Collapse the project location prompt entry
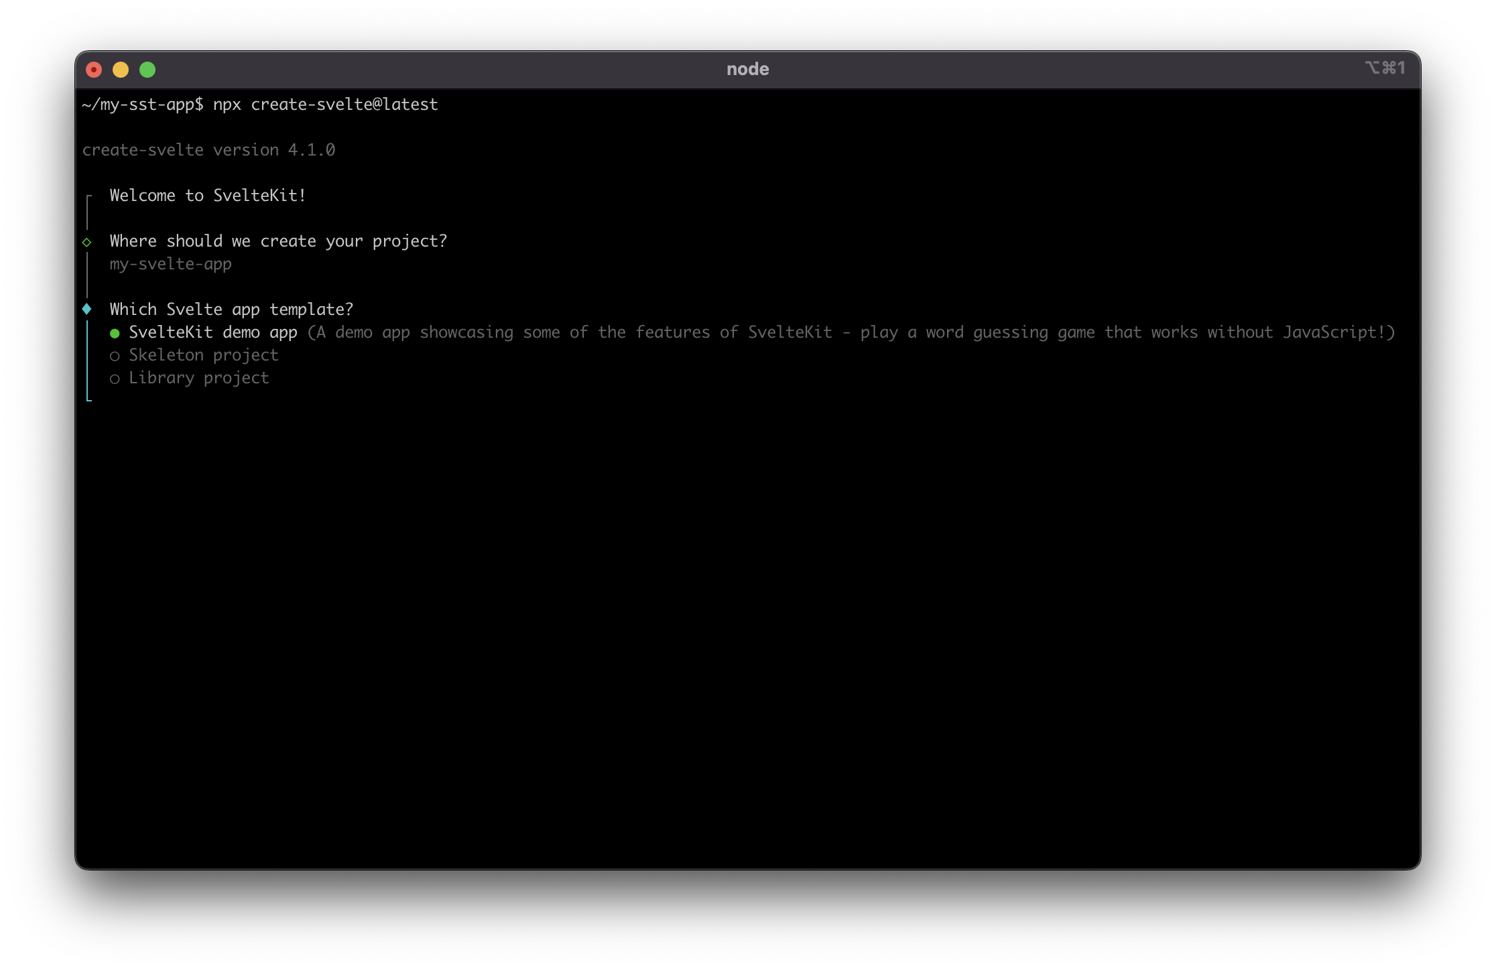This screenshot has height=969, width=1496. pyautogui.click(x=279, y=241)
